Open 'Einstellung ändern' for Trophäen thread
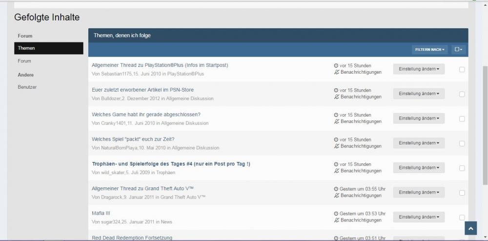This screenshot has height=241, width=488. (x=419, y=168)
